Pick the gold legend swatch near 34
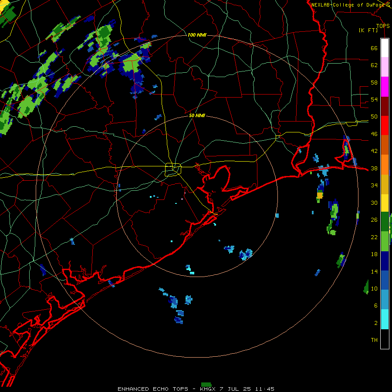The width and height of the screenshot is (392, 392). [x=385, y=184]
